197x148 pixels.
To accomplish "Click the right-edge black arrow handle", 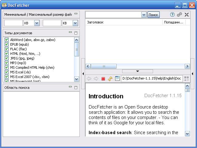I will click(192, 74).
